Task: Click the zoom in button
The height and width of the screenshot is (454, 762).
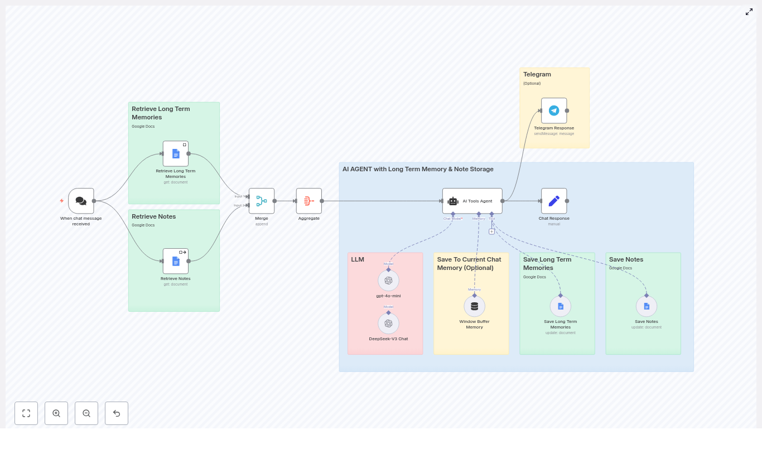Action: (x=56, y=413)
